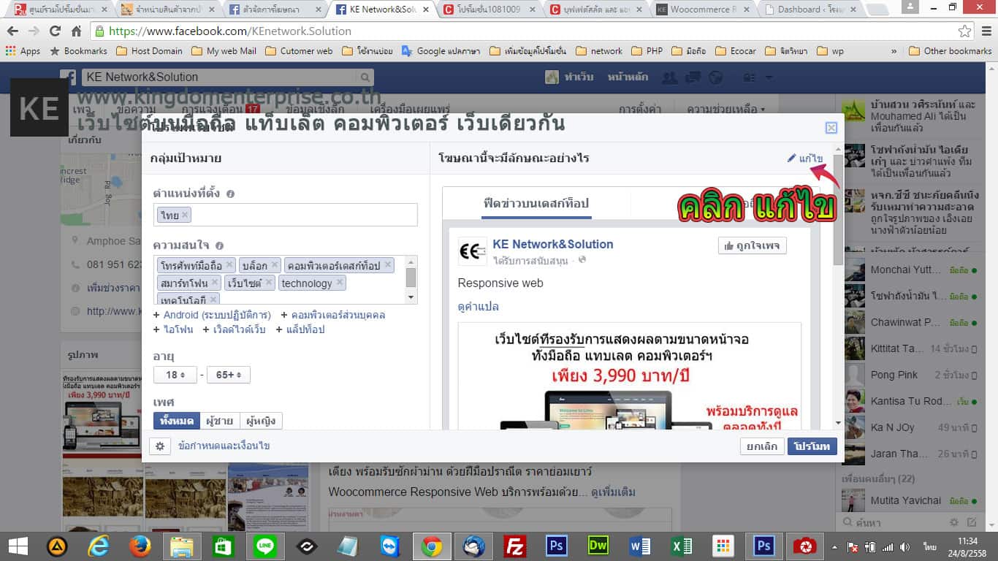The width and height of the screenshot is (998, 561).
Task: Click info icon beside ความสนใจ
Action: coord(219,246)
